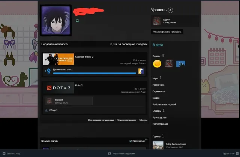Click the plus icon for Добавить игру
This screenshot has width=240, height=157.
pos(4,154)
